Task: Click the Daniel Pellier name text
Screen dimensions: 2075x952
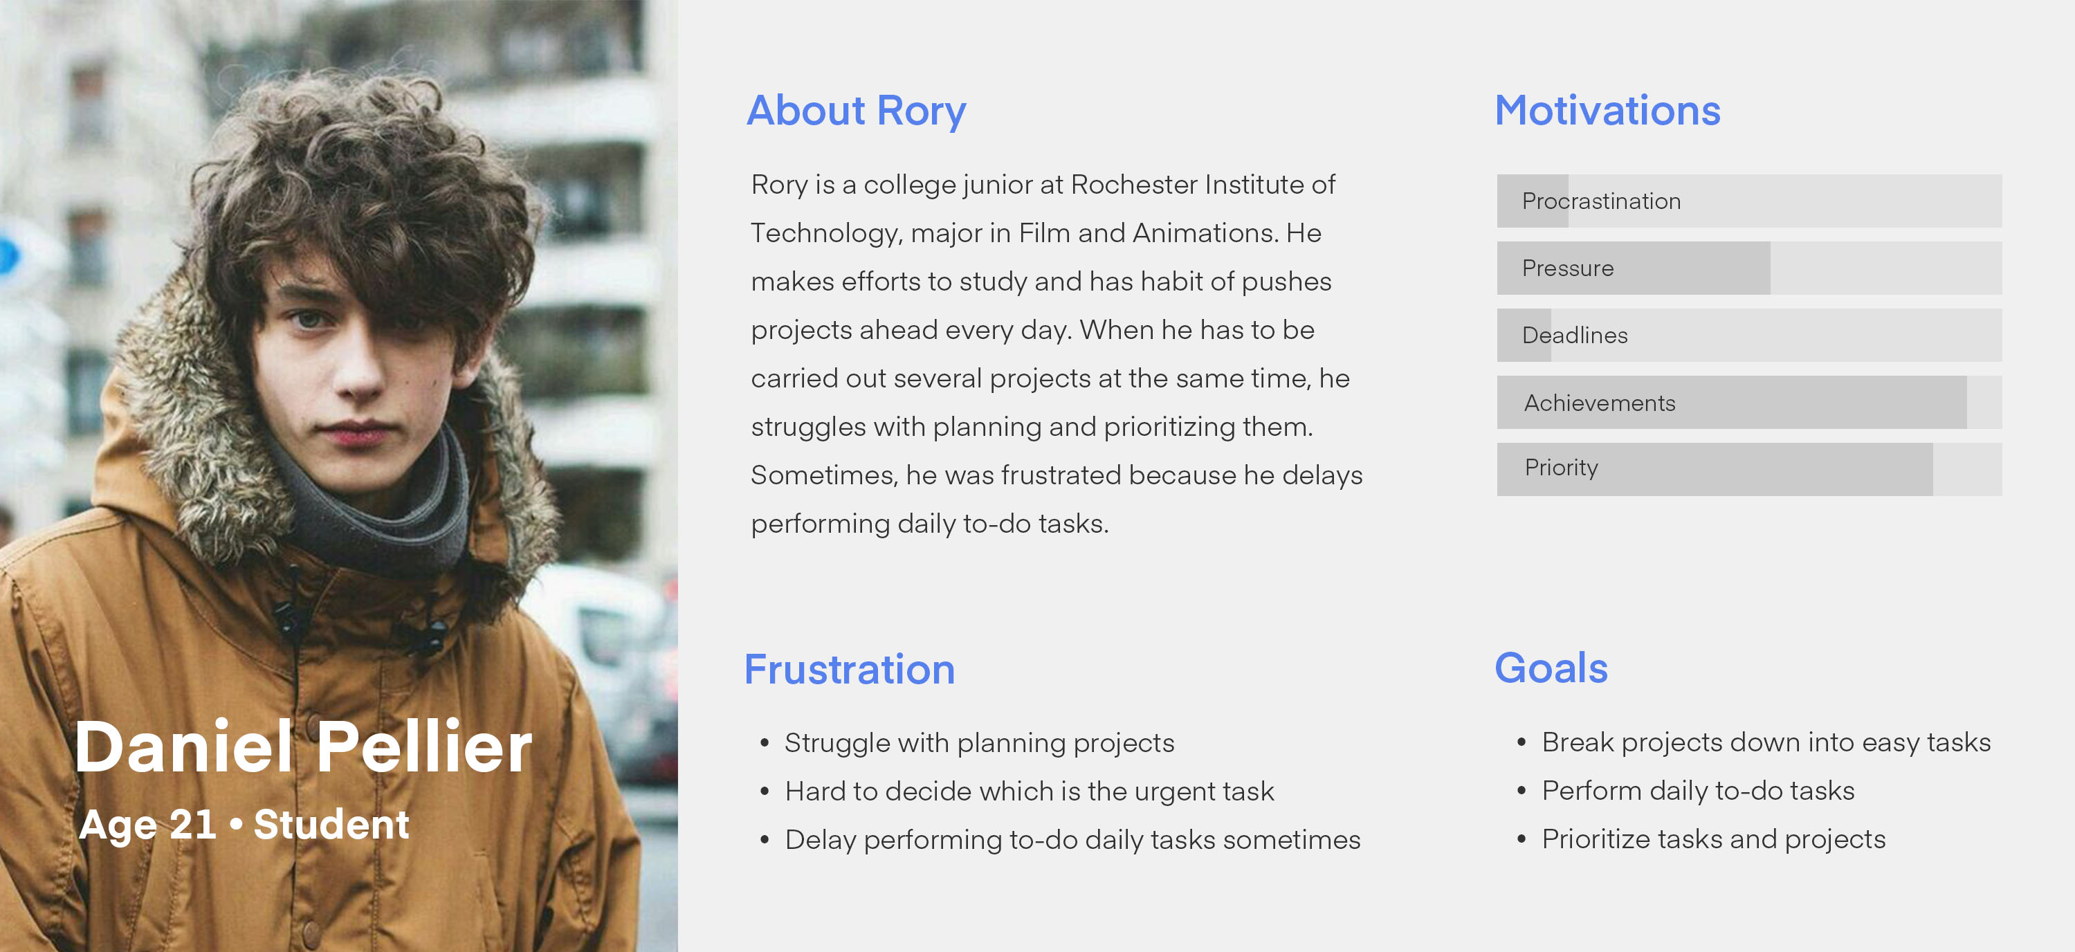Action: point(303,747)
